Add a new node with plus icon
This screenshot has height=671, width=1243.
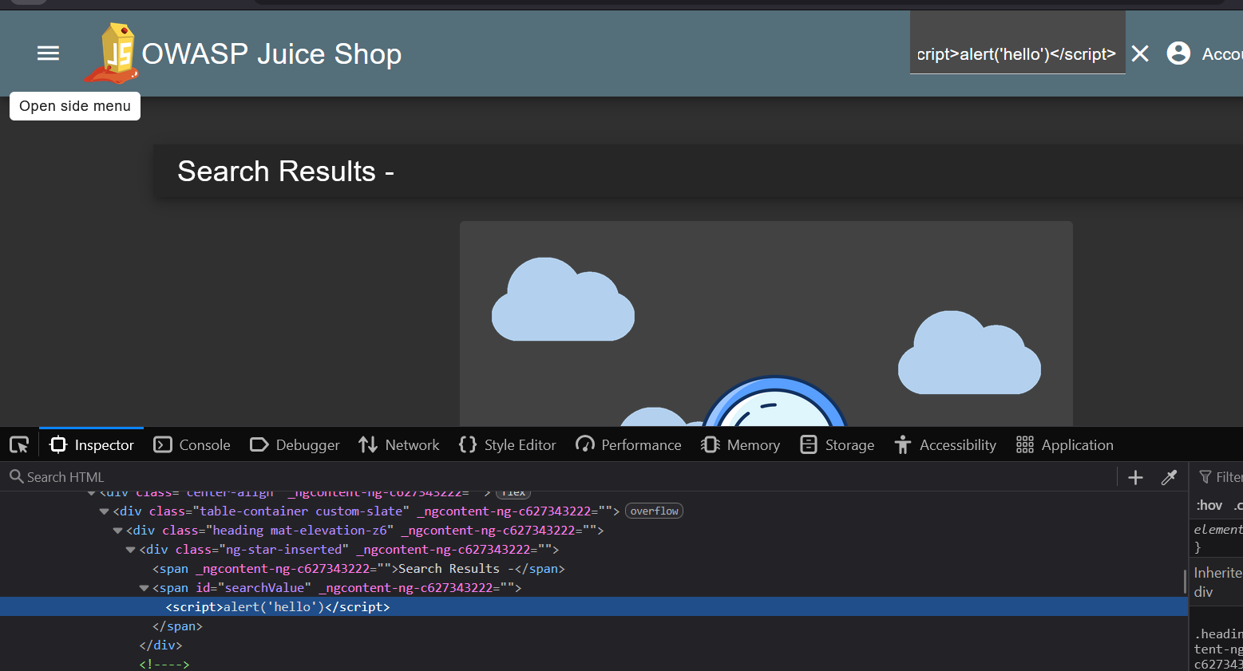pos(1135,477)
